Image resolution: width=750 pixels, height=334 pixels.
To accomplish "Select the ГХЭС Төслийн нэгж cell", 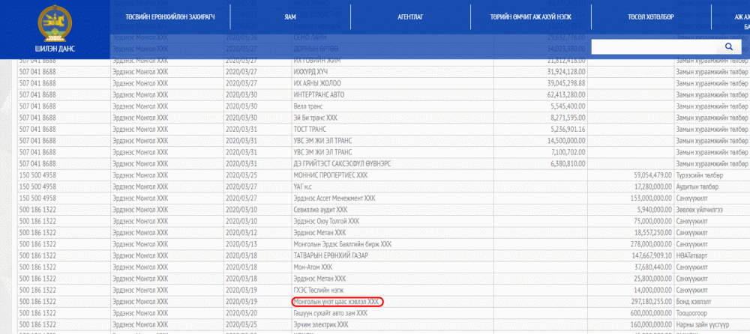I will click(x=392, y=290).
